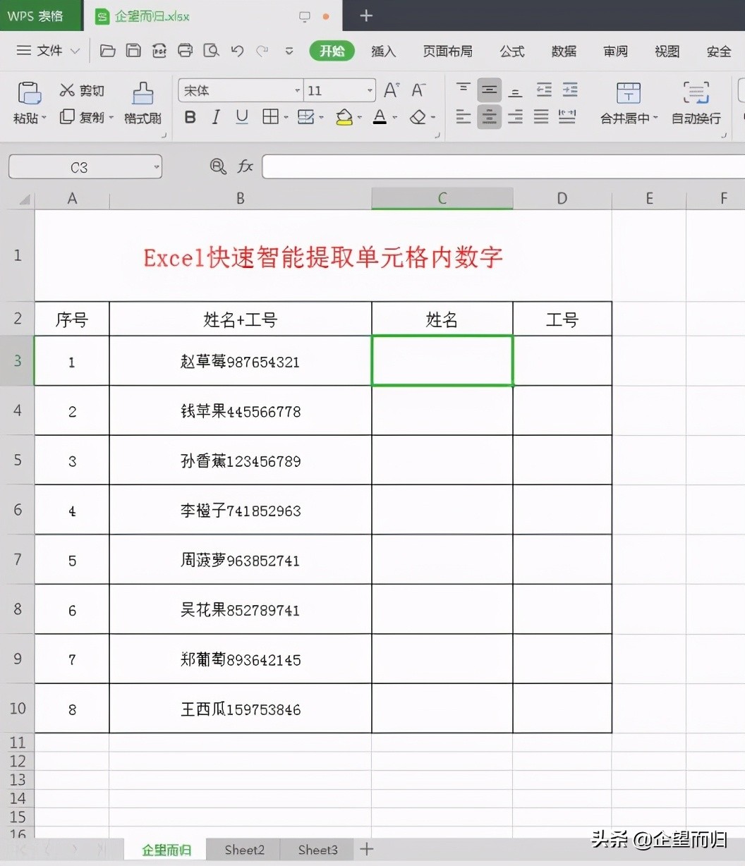Expand font color dropdown arrow
745x866 pixels.
pyautogui.click(x=394, y=118)
